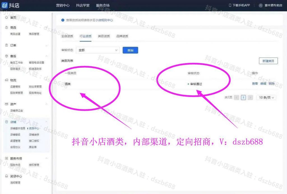
Task: Open the 首页 home icon
Action: pos(7,17)
